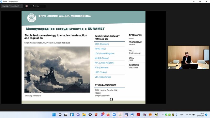210x118 pixels.
Task: Open the Wi-Fi network icon in tray
Action: 187,115
